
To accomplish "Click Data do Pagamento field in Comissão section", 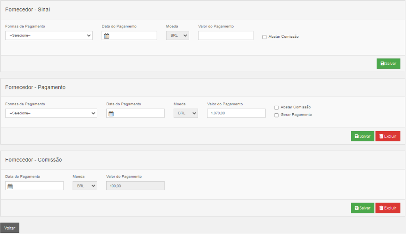I will click(x=34, y=186).
